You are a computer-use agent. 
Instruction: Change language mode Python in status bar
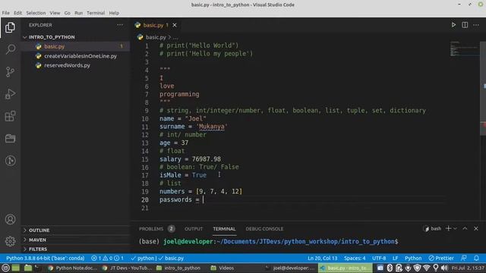(413, 258)
